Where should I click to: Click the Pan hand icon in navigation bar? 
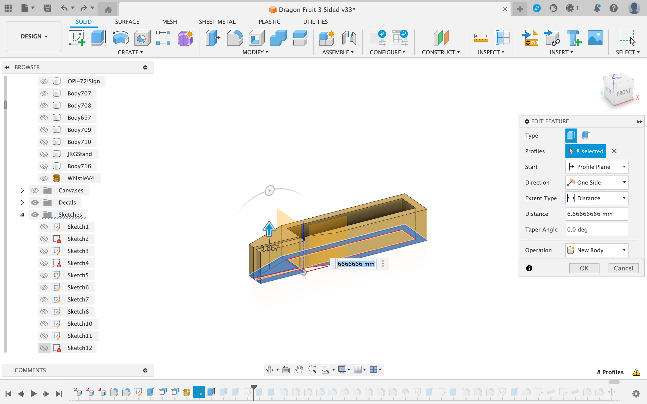[299, 370]
